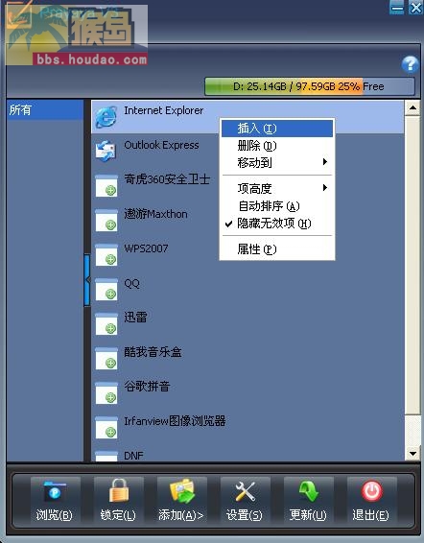Click the Internet Explorer icon

[x=106, y=117]
